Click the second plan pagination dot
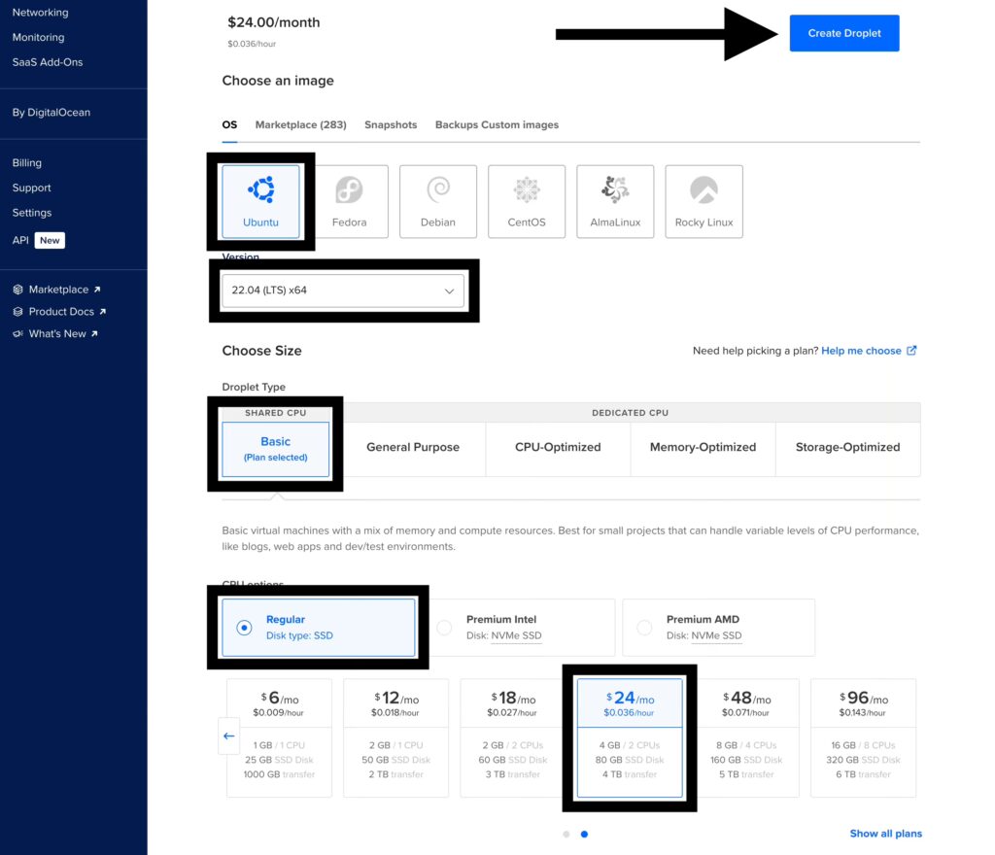This screenshot has height=855, width=995. (x=584, y=834)
